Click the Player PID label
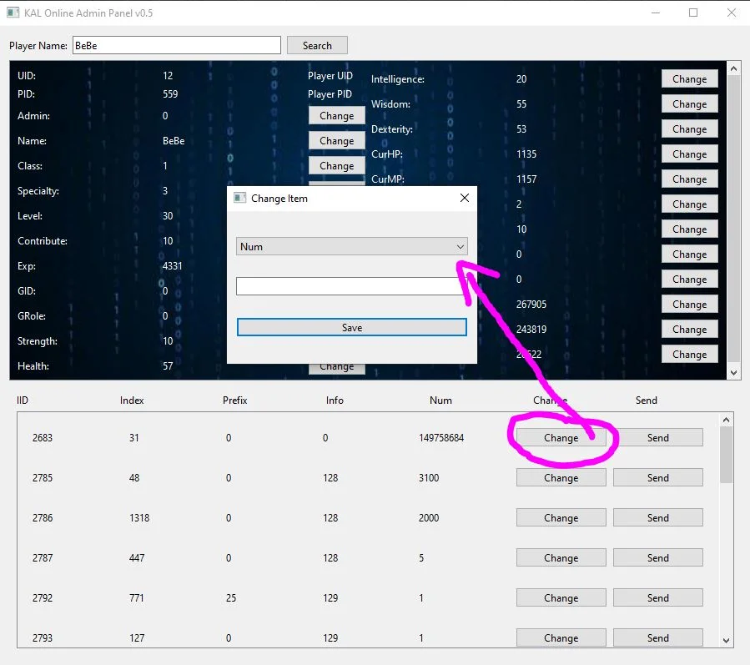Screen dimensions: 750x665 point(330,93)
